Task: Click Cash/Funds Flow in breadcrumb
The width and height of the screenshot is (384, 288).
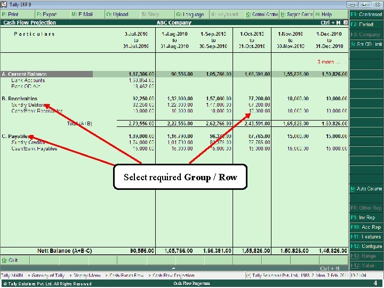Action: [126, 276]
